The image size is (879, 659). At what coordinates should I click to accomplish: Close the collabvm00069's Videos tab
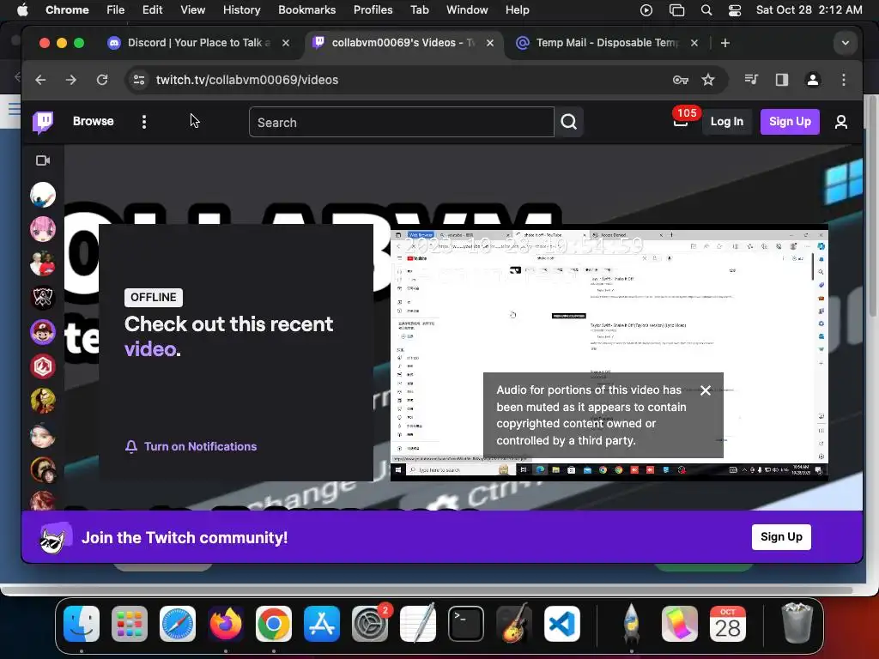coord(490,43)
